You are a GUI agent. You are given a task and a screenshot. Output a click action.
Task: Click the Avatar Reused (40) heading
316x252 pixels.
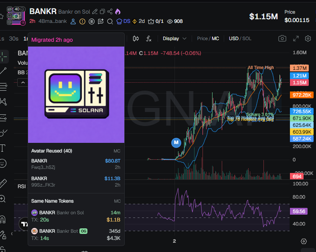tap(52, 151)
